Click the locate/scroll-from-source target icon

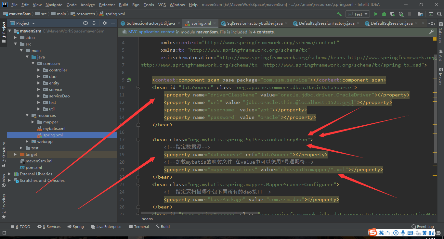tap(85, 23)
